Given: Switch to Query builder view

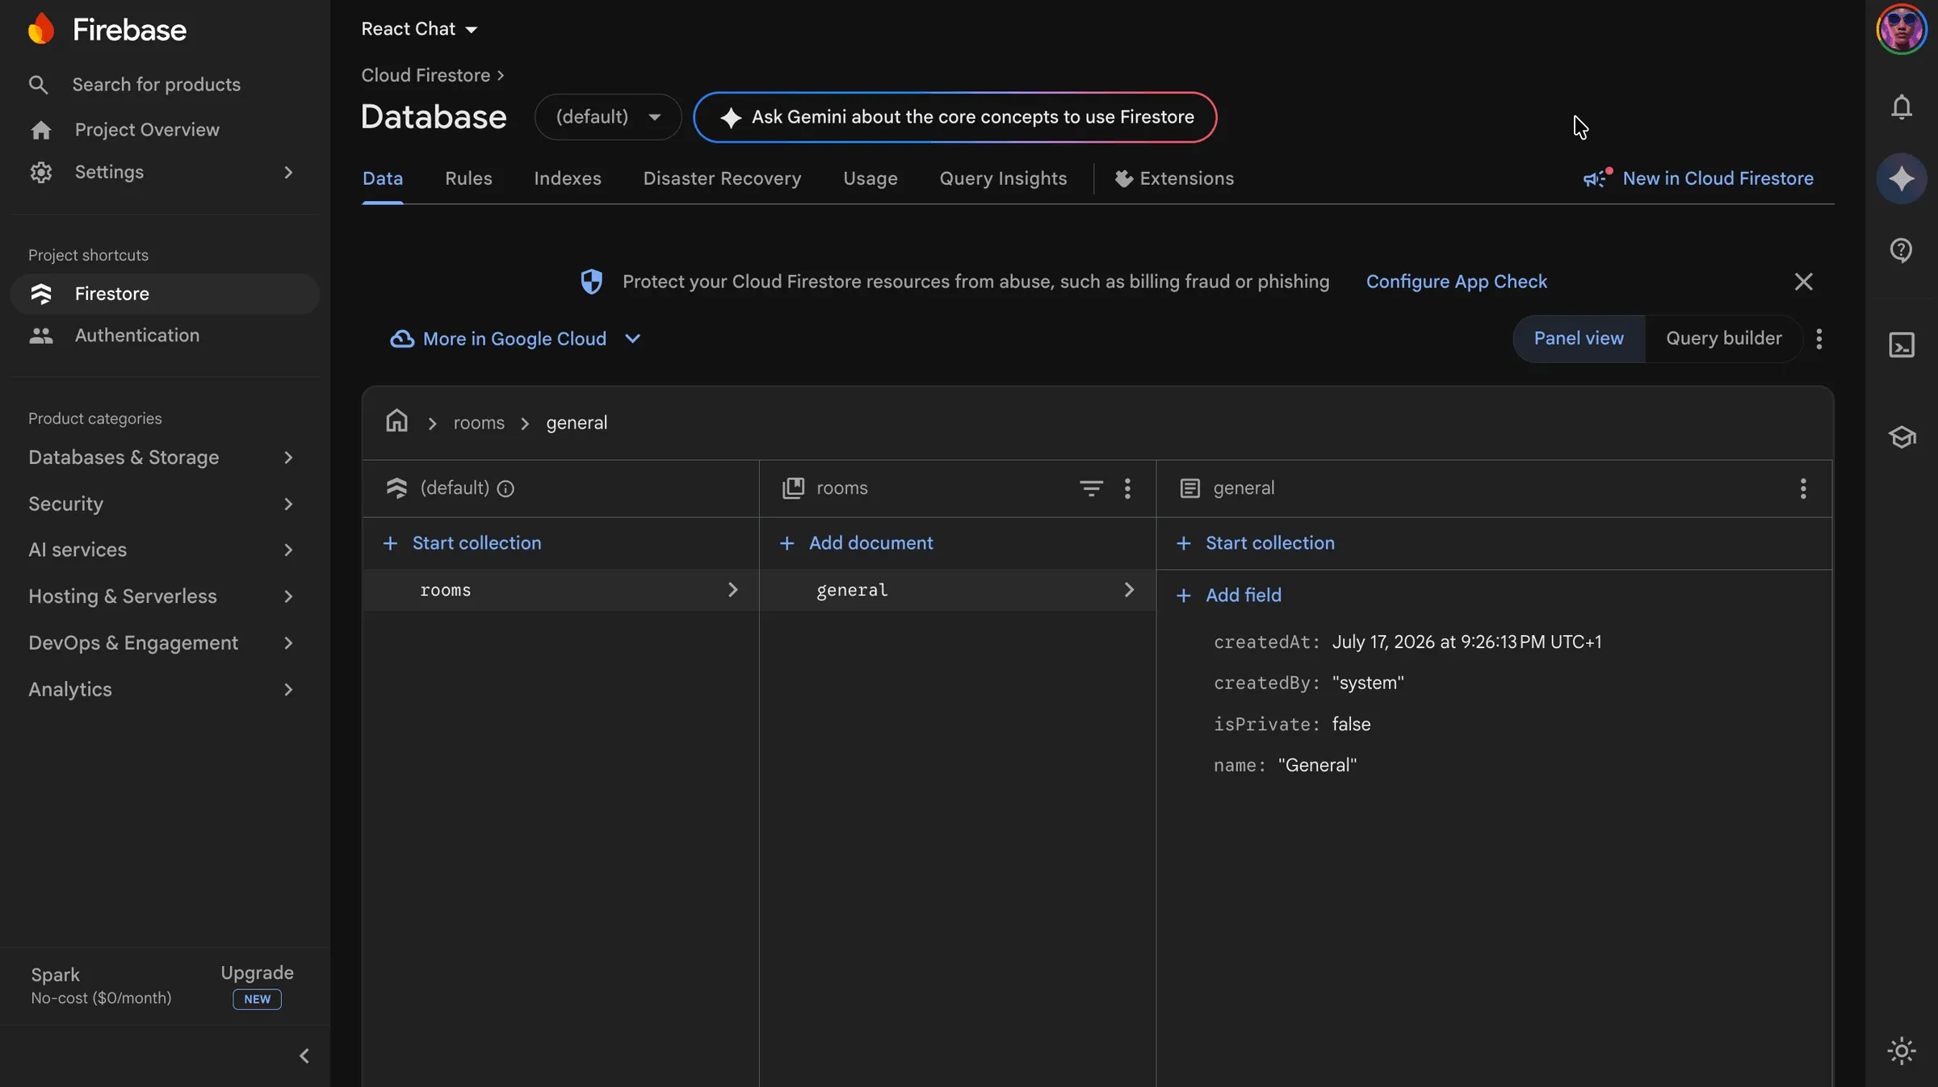Looking at the screenshot, I should pyautogui.click(x=1724, y=339).
